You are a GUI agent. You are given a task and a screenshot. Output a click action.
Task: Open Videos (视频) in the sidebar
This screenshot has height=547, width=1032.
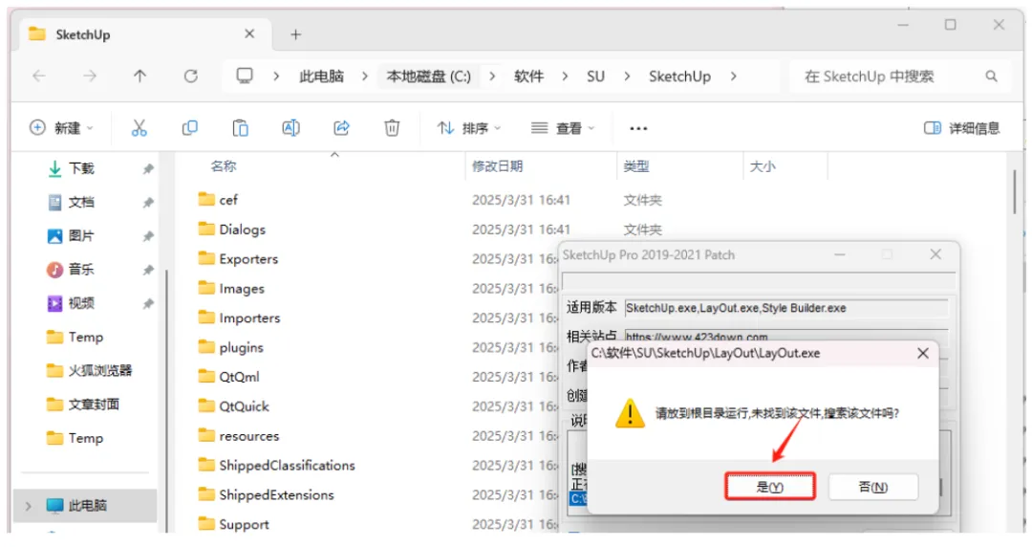click(81, 303)
